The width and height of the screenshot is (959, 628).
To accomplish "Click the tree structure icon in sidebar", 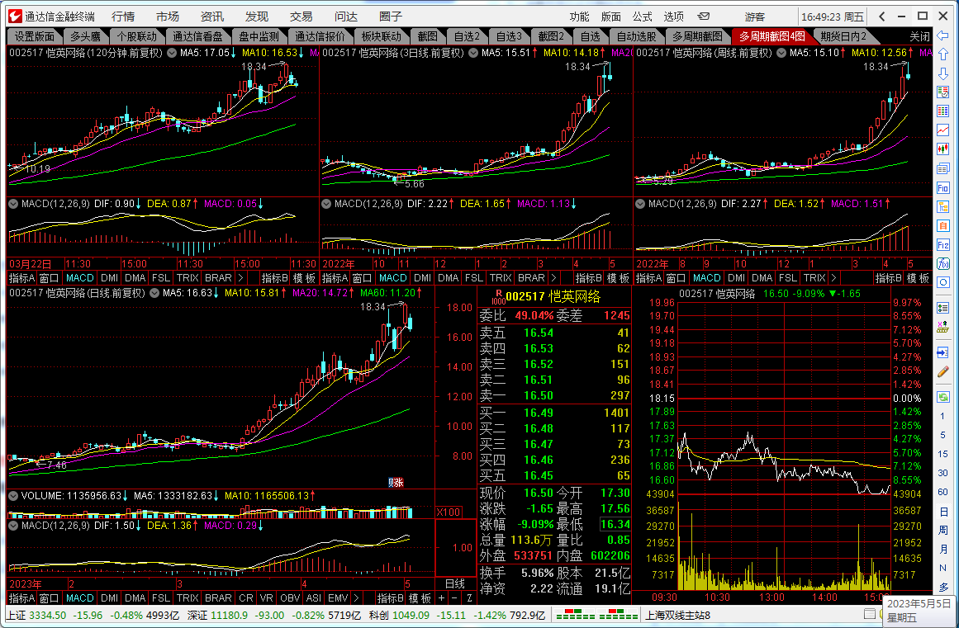I will 942,206.
